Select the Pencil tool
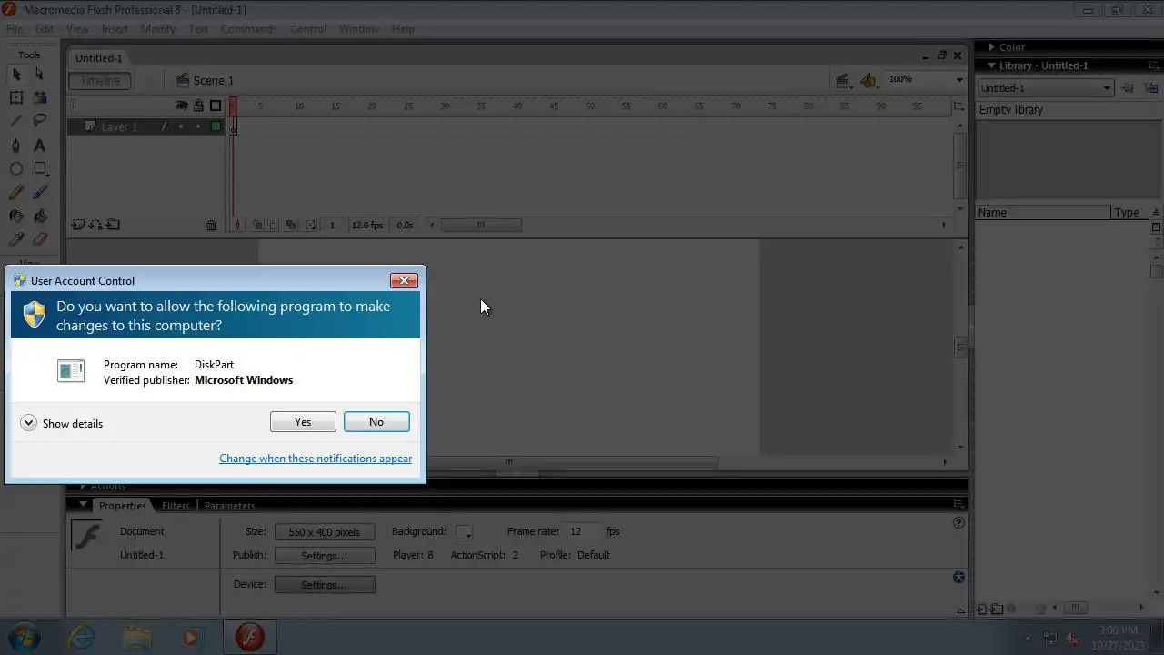The height and width of the screenshot is (655, 1164). pyautogui.click(x=16, y=193)
